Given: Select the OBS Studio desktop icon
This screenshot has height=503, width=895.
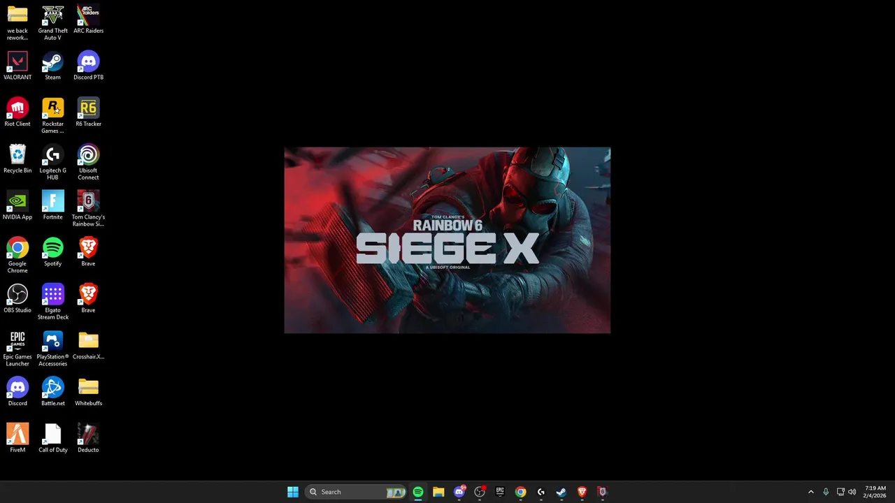Looking at the screenshot, I should coord(17,298).
